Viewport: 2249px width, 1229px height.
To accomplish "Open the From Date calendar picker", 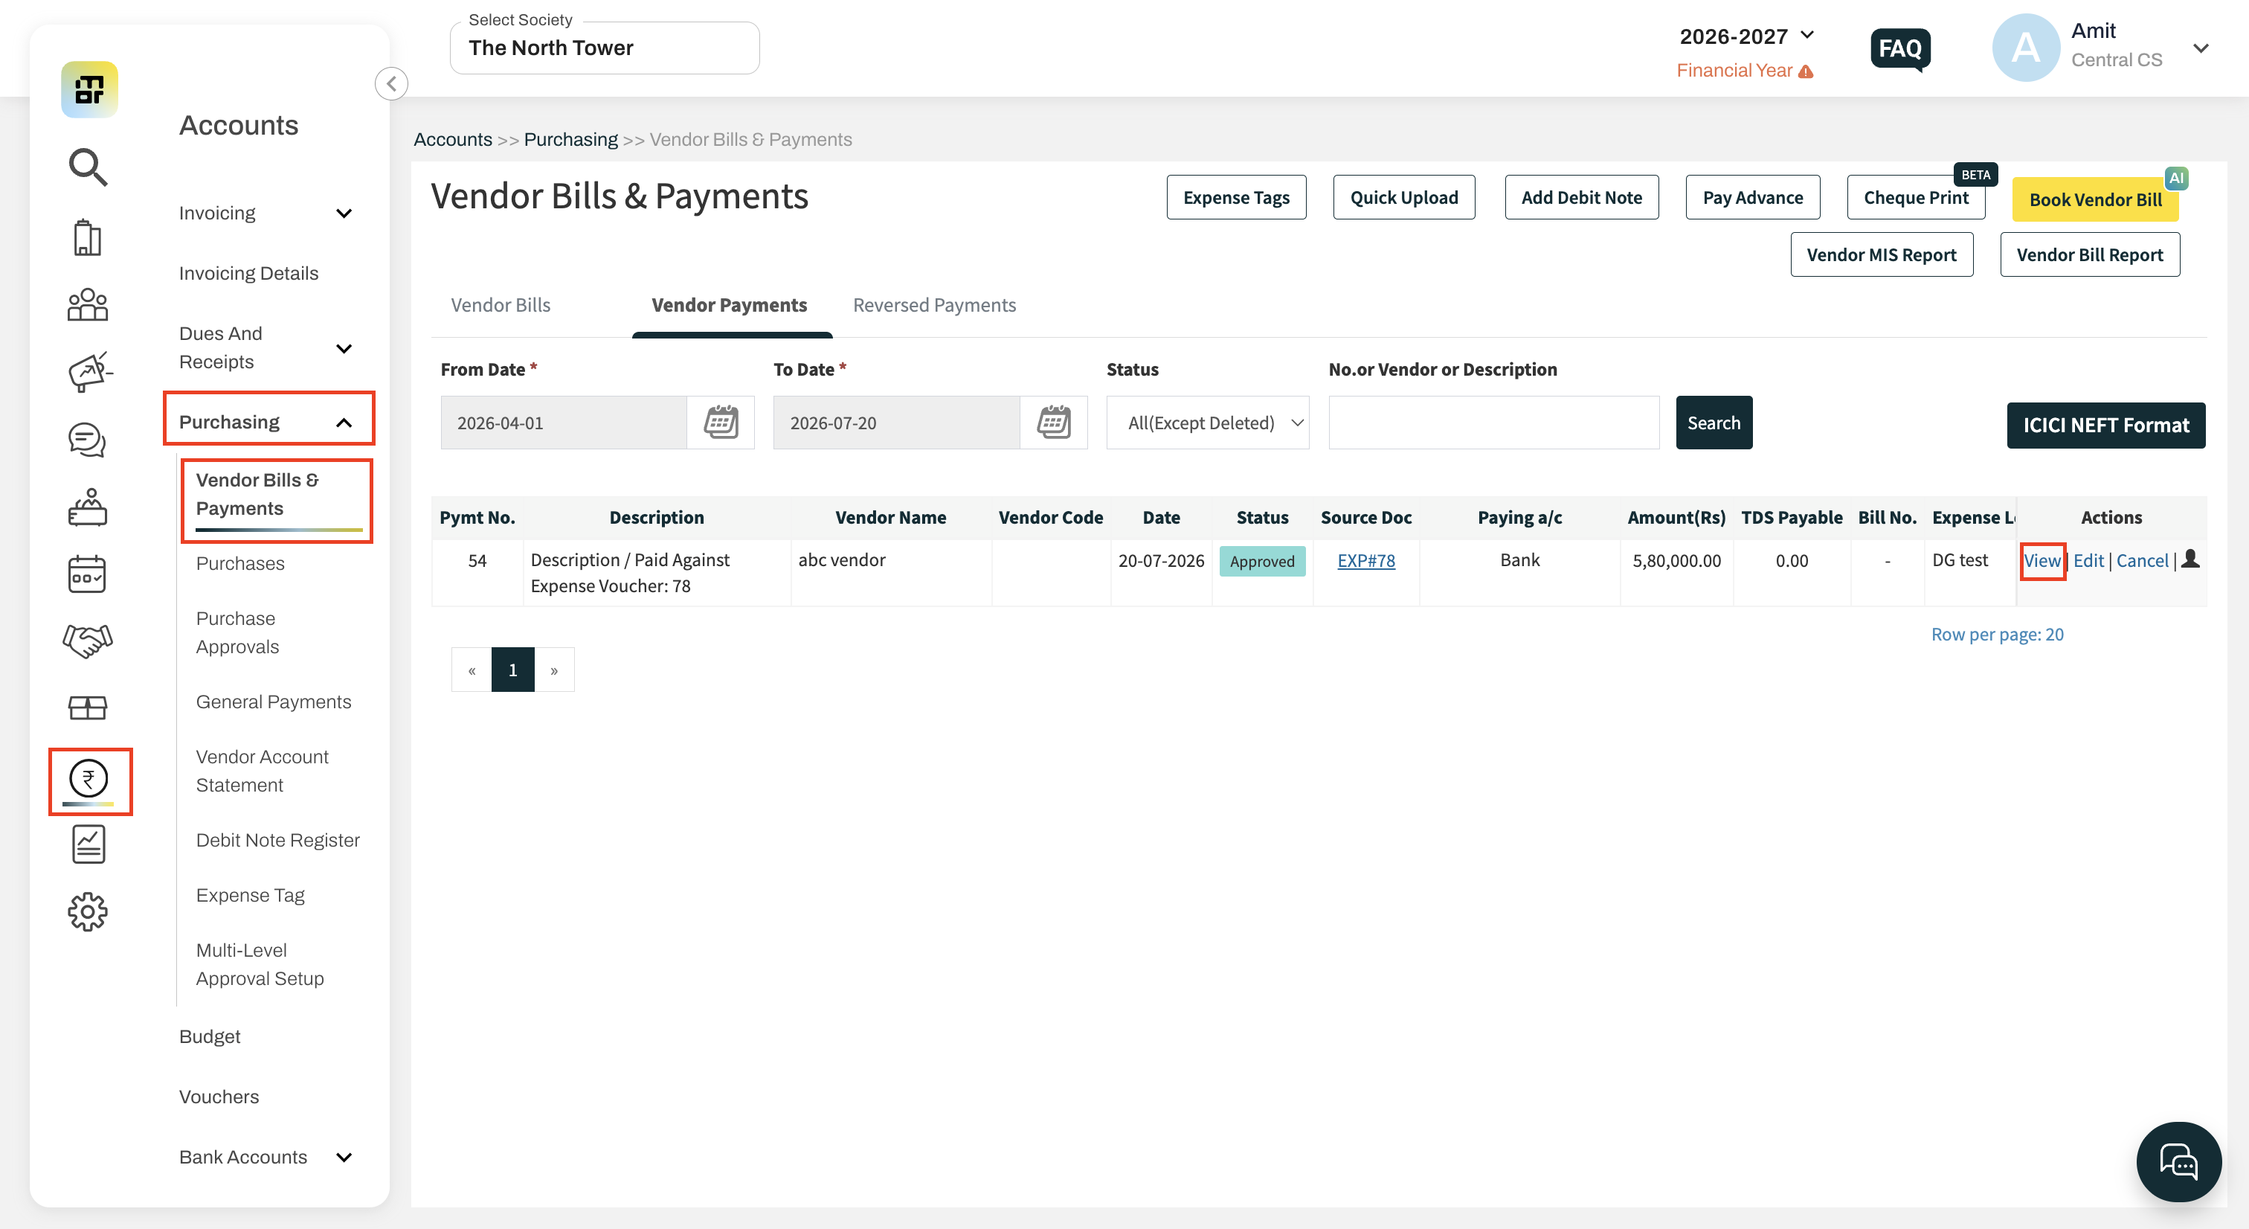I will [x=721, y=423].
